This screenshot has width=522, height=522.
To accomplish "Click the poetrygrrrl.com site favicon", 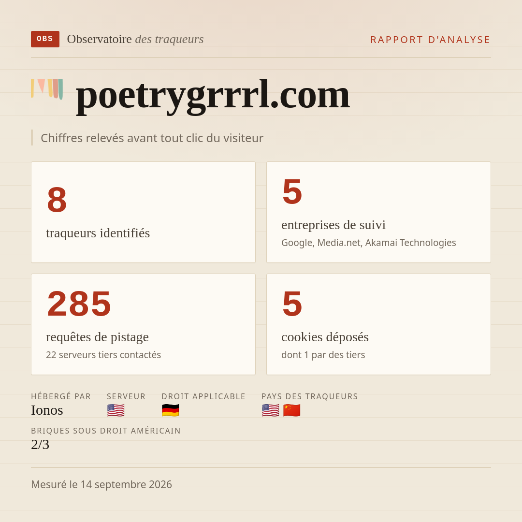I will pyautogui.click(x=47, y=89).
